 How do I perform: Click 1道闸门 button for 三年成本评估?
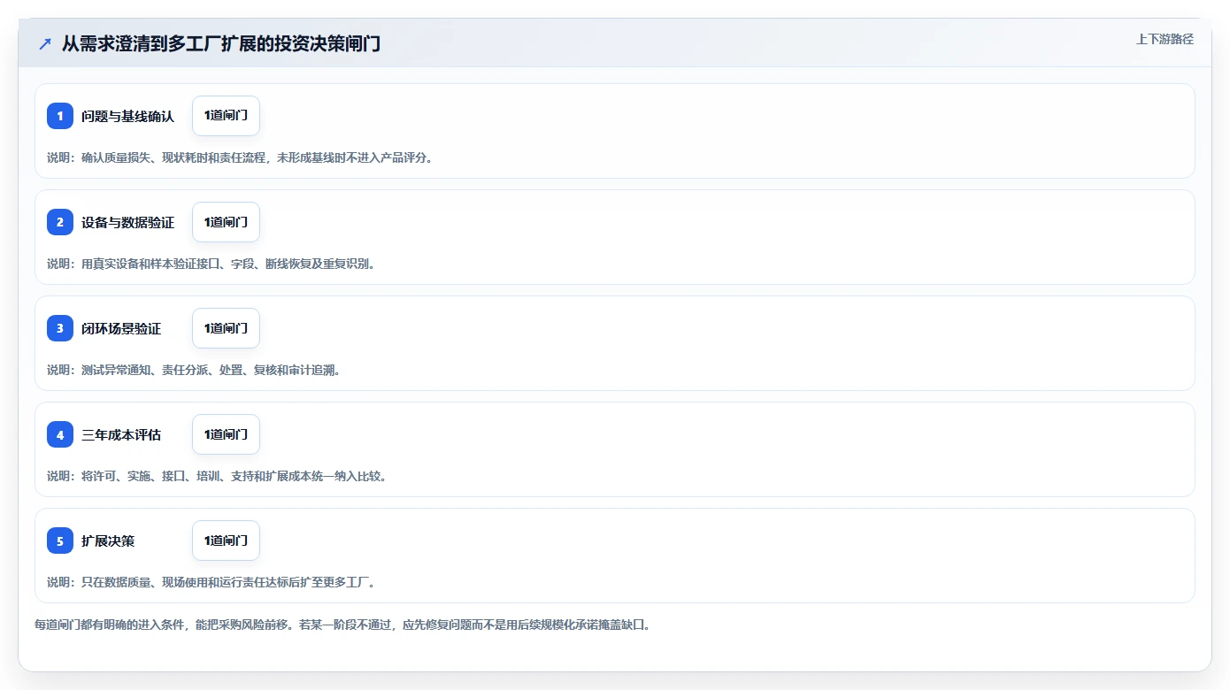[x=226, y=434]
